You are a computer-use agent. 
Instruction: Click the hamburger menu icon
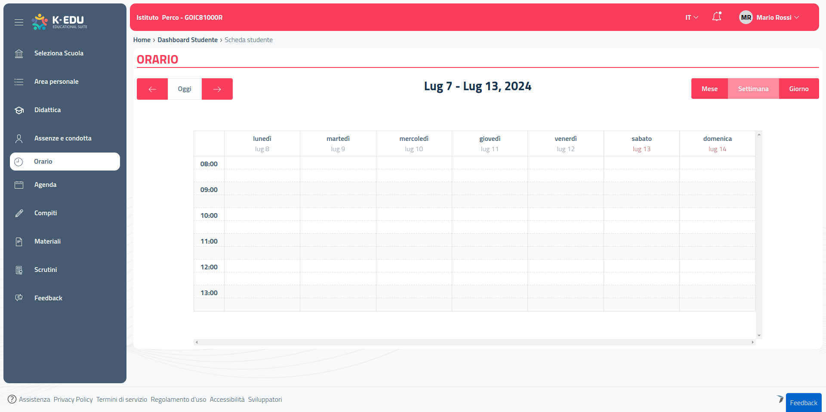(19, 22)
